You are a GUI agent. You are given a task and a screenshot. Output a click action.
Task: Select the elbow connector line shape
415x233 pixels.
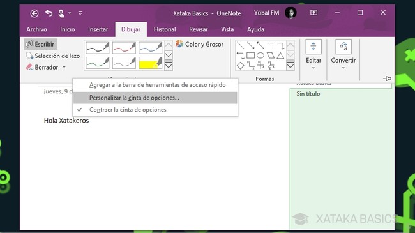click(271, 45)
